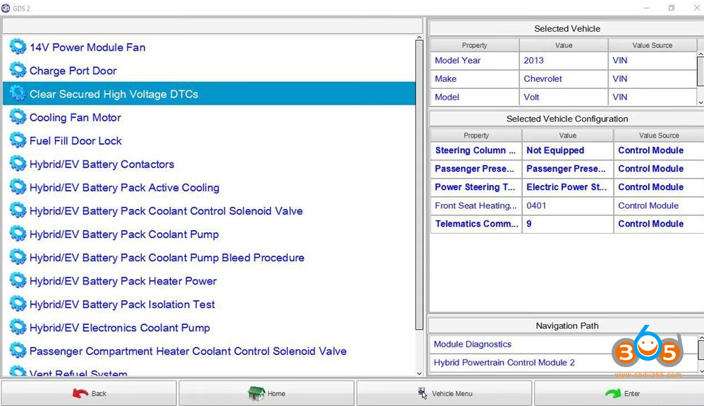The width and height of the screenshot is (704, 406).
Task: Click the gear icon for Hybrid/EV Battery Contactors
Action: 18,164
